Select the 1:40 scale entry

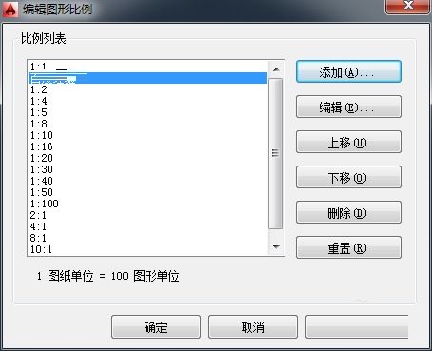pyautogui.click(x=147, y=181)
